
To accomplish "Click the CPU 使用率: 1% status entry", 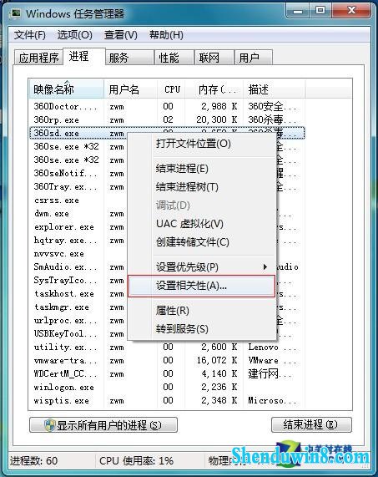I will 136,460.
